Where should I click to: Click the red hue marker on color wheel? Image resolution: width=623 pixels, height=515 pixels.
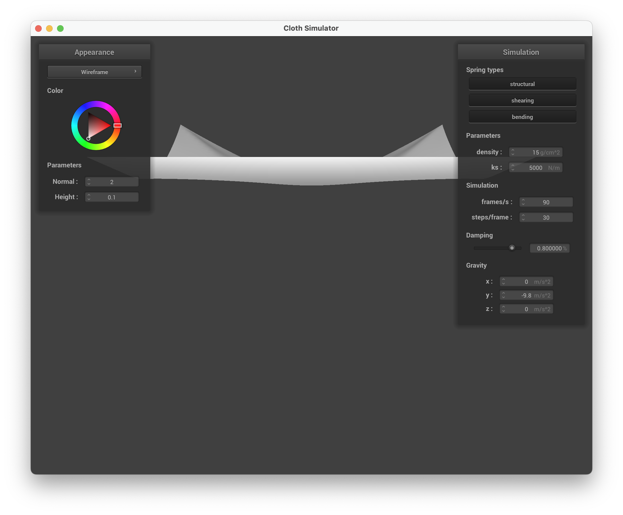click(117, 125)
